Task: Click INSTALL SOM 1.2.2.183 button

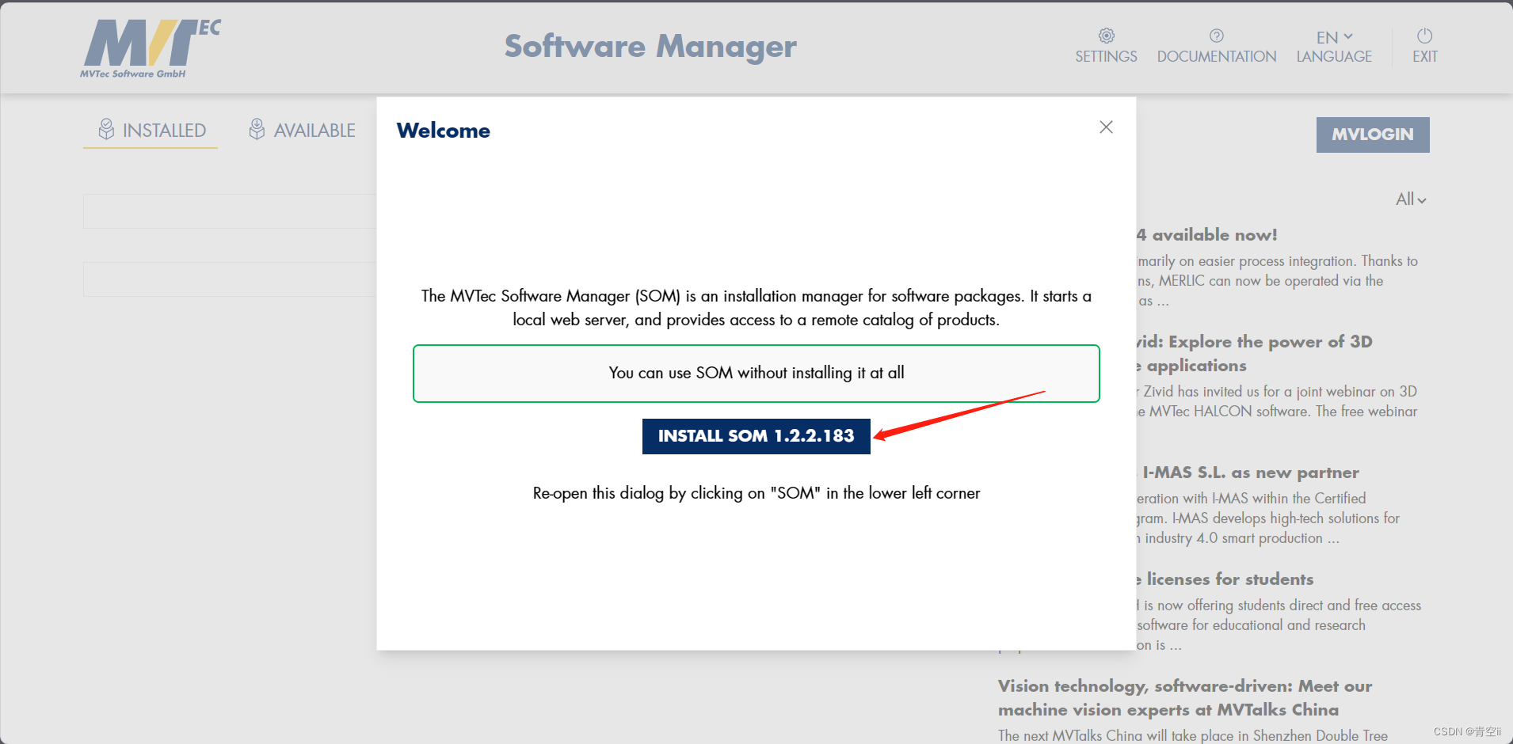Action: coord(756,436)
